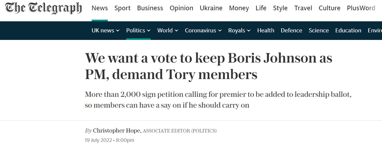Open the Business section
Image resolution: width=382 pixels, height=147 pixels.
pyautogui.click(x=150, y=8)
